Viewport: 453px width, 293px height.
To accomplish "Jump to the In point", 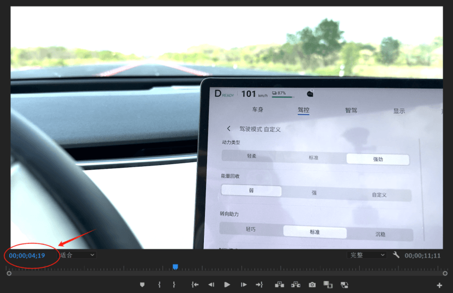I will click(x=195, y=285).
